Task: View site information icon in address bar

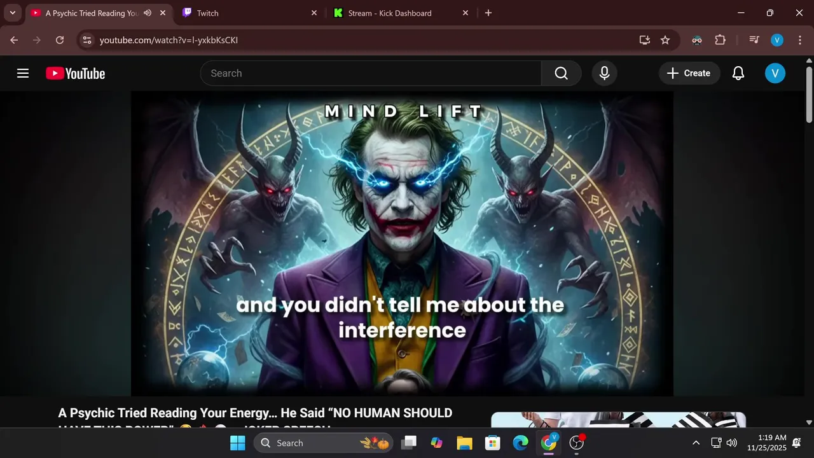Action: tap(87, 40)
